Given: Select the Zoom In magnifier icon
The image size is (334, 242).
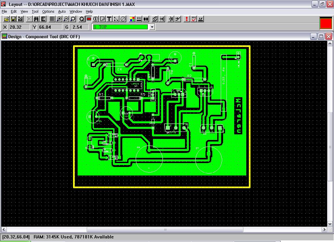Looking at the screenshot, I should click(x=59, y=19).
